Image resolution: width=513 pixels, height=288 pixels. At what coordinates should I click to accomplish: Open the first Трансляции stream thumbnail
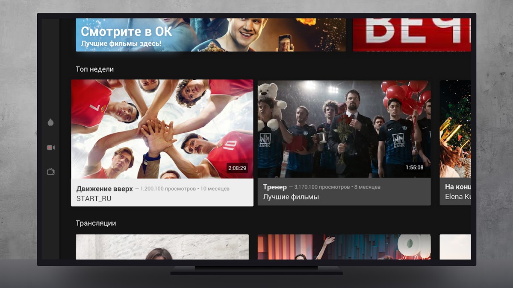(162, 247)
